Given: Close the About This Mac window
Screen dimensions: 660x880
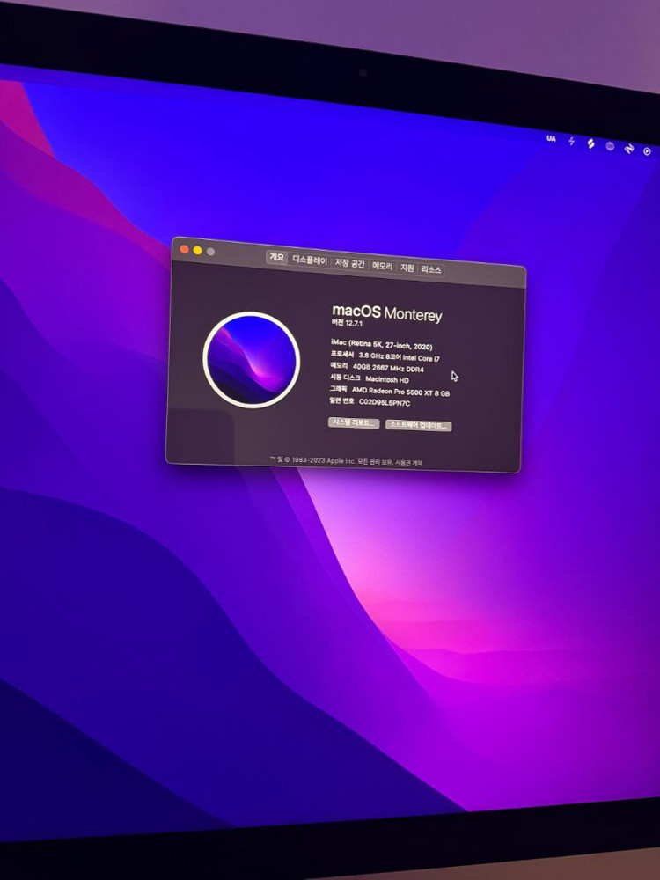Looking at the screenshot, I should (x=184, y=249).
